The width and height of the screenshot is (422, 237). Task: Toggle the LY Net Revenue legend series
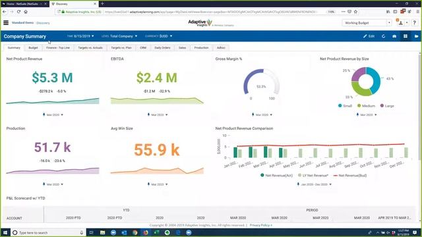pyautogui.click(x=313, y=176)
